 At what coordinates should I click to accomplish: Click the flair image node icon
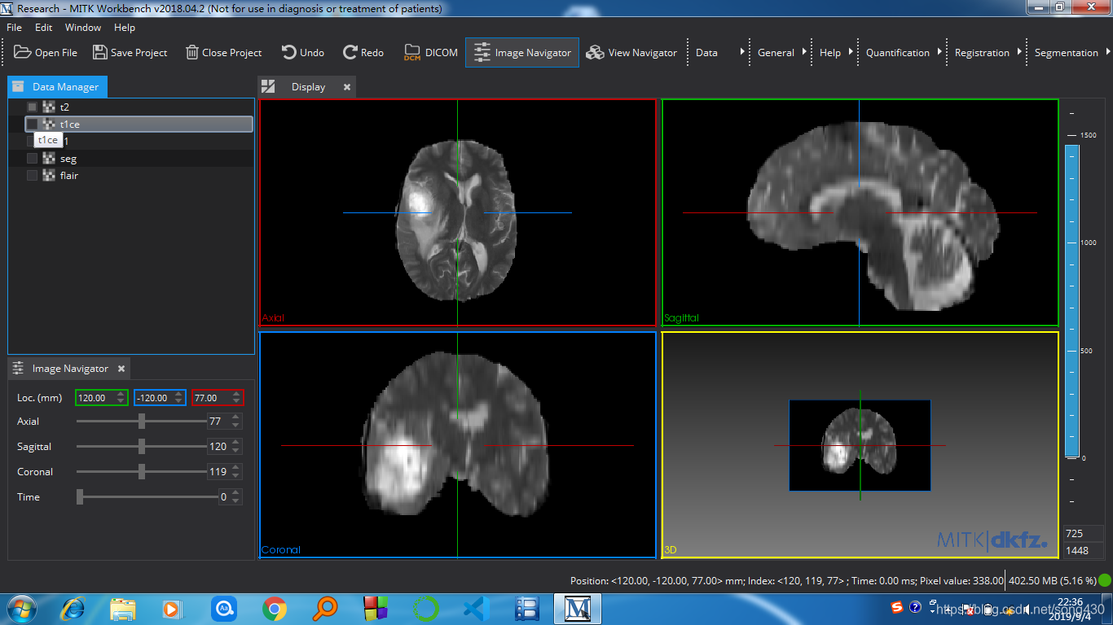[49, 175]
